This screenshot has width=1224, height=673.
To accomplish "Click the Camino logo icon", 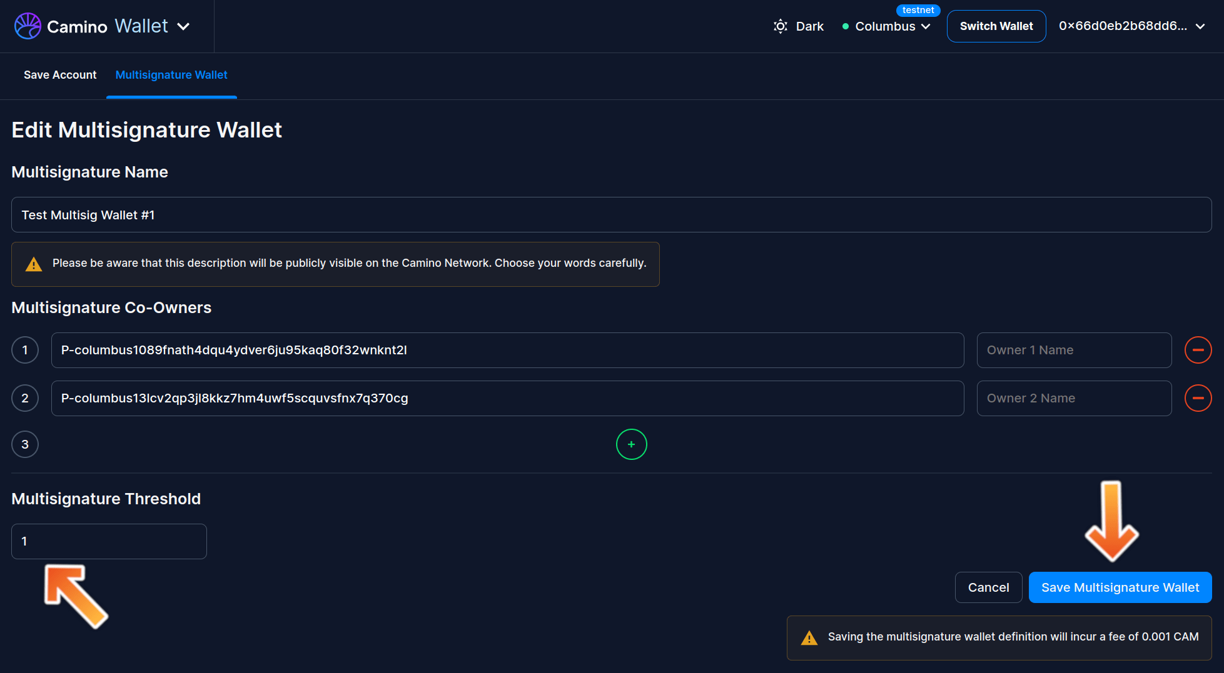I will 28,26.
